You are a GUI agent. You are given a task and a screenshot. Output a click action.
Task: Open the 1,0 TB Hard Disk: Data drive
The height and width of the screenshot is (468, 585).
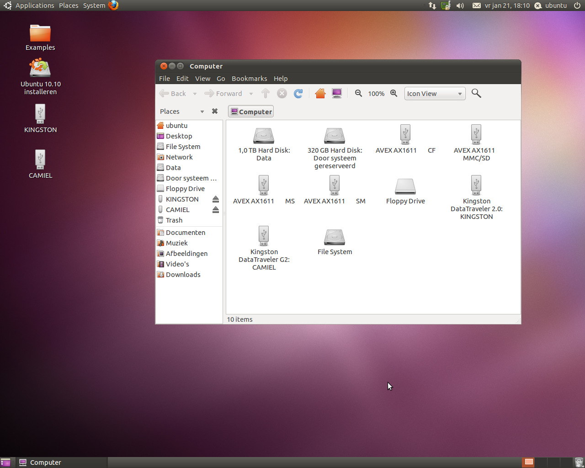point(263,136)
